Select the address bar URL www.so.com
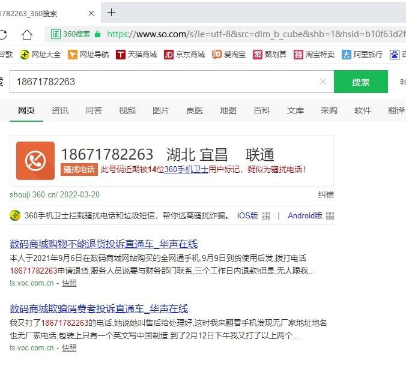The height and width of the screenshot is (366, 406). [x=161, y=34]
